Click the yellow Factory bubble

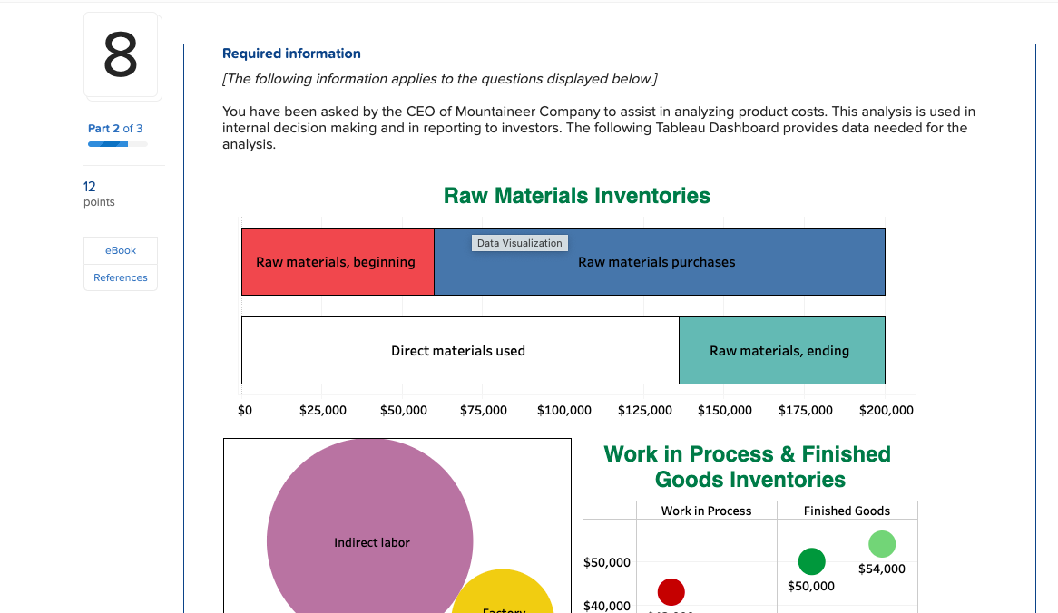[503, 593]
